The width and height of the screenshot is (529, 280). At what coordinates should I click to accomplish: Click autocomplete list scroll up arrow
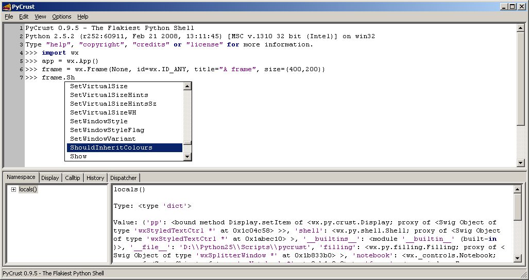187,86
